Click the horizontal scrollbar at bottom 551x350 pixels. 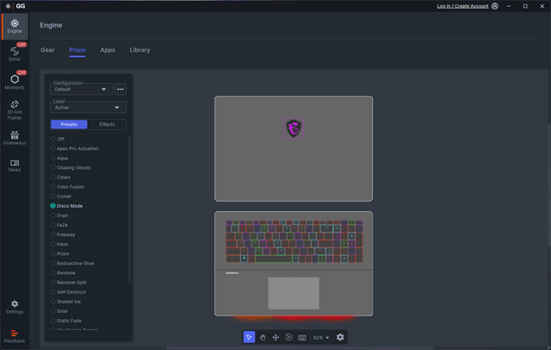tap(300, 348)
